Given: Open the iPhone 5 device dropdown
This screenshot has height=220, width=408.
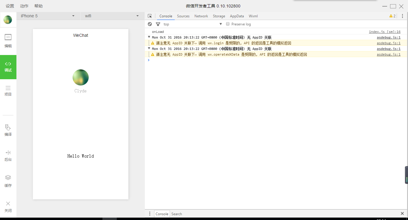Looking at the screenshot, I should point(48,16).
